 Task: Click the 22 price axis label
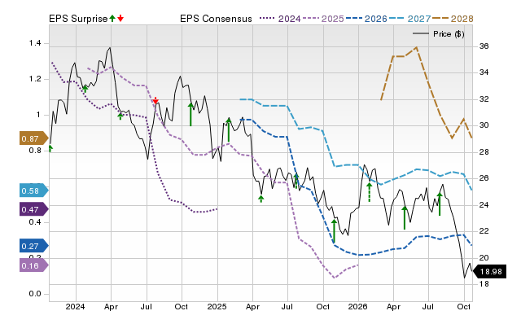pos(484,231)
